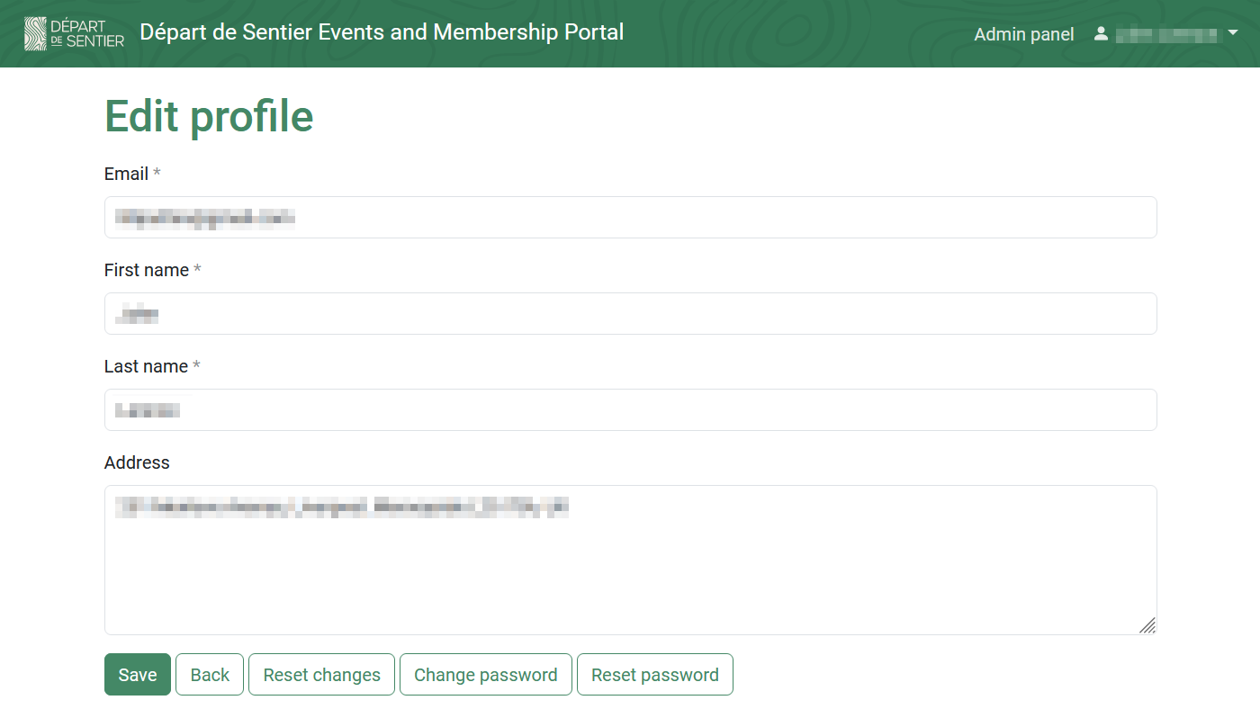1260x718 pixels.
Task: Click inside the Address text area
Action: pos(630,560)
